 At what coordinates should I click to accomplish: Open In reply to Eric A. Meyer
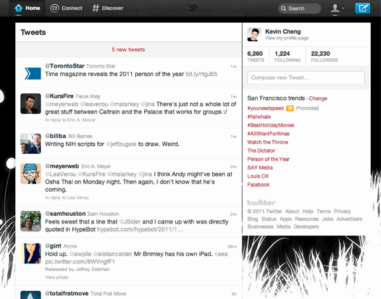(x=70, y=120)
